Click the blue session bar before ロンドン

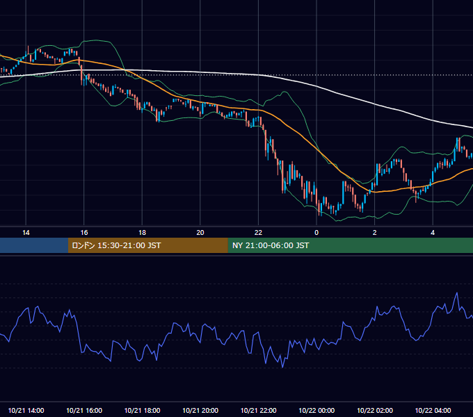coord(34,245)
